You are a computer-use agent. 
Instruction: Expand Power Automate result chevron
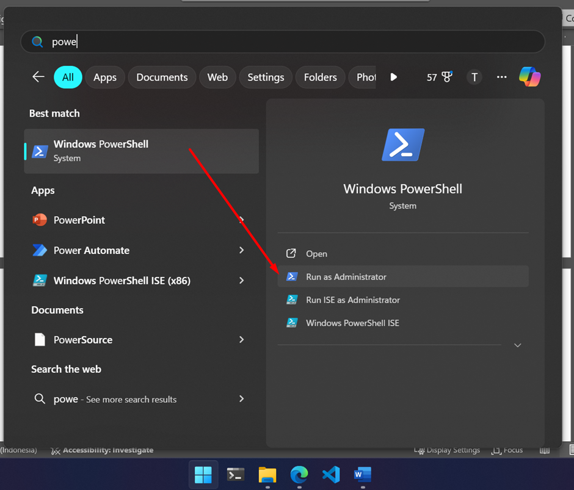pyautogui.click(x=241, y=250)
